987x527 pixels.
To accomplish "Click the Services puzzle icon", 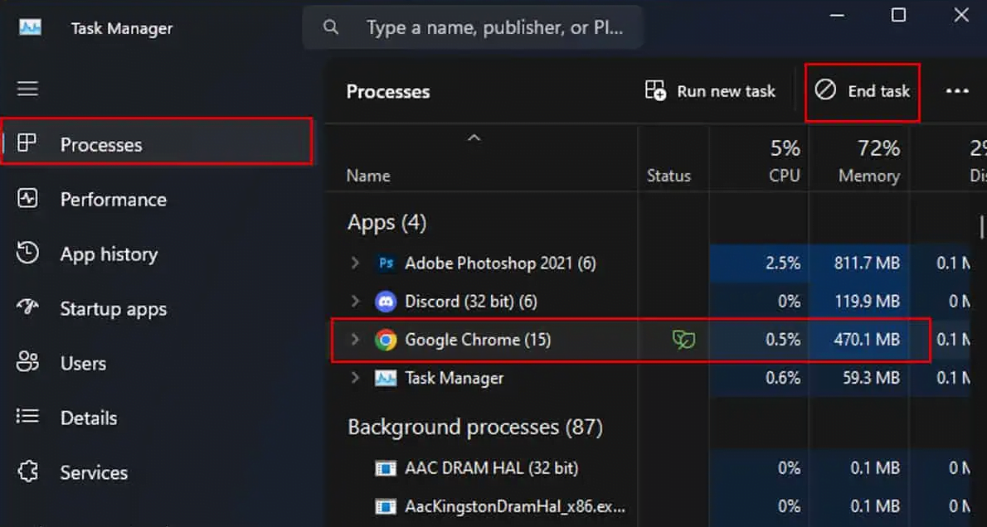I will (x=28, y=471).
